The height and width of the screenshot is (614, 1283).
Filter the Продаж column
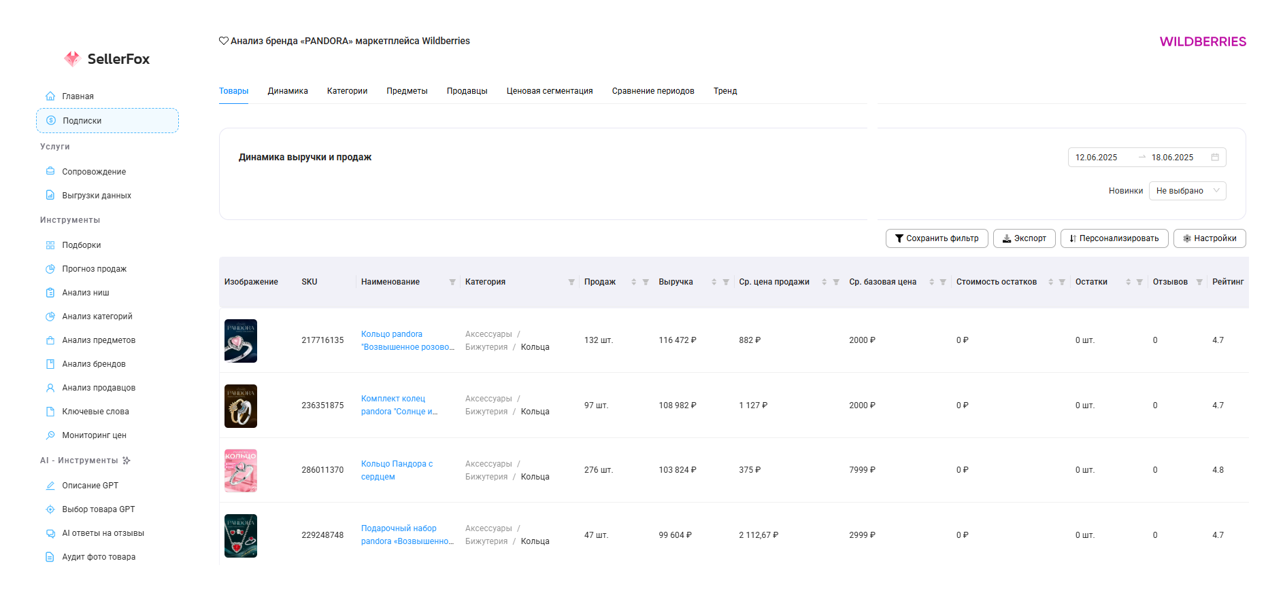[646, 282]
